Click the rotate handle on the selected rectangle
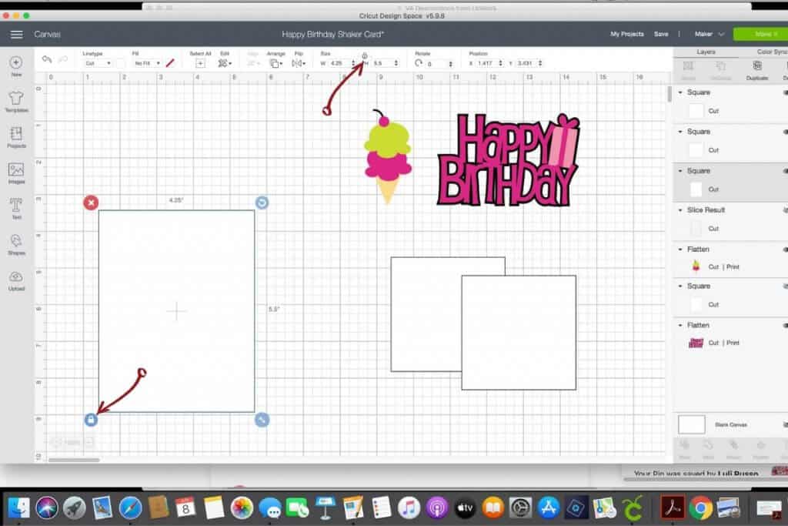The height and width of the screenshot is (526, 788). click(262, 203)
